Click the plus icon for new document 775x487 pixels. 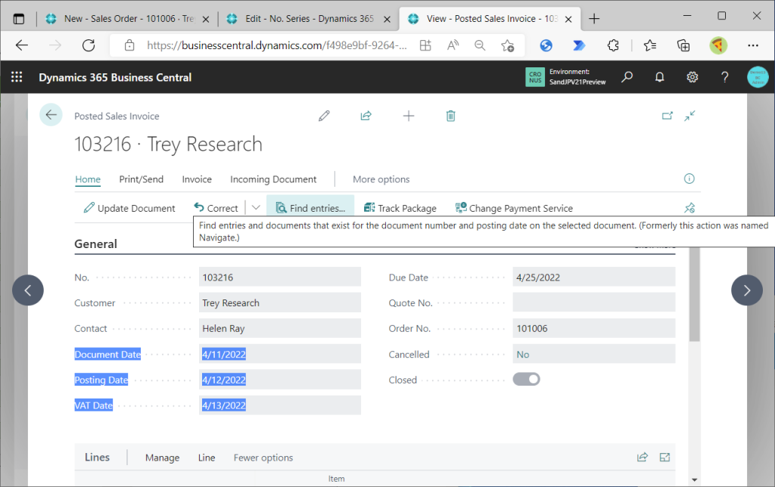408,116
